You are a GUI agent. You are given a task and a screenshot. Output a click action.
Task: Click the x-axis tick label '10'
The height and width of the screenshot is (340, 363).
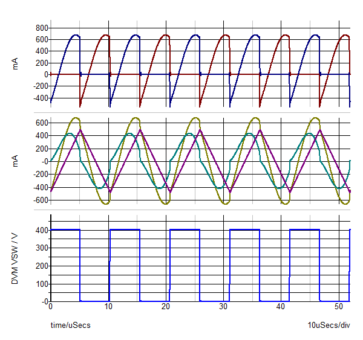108,307
